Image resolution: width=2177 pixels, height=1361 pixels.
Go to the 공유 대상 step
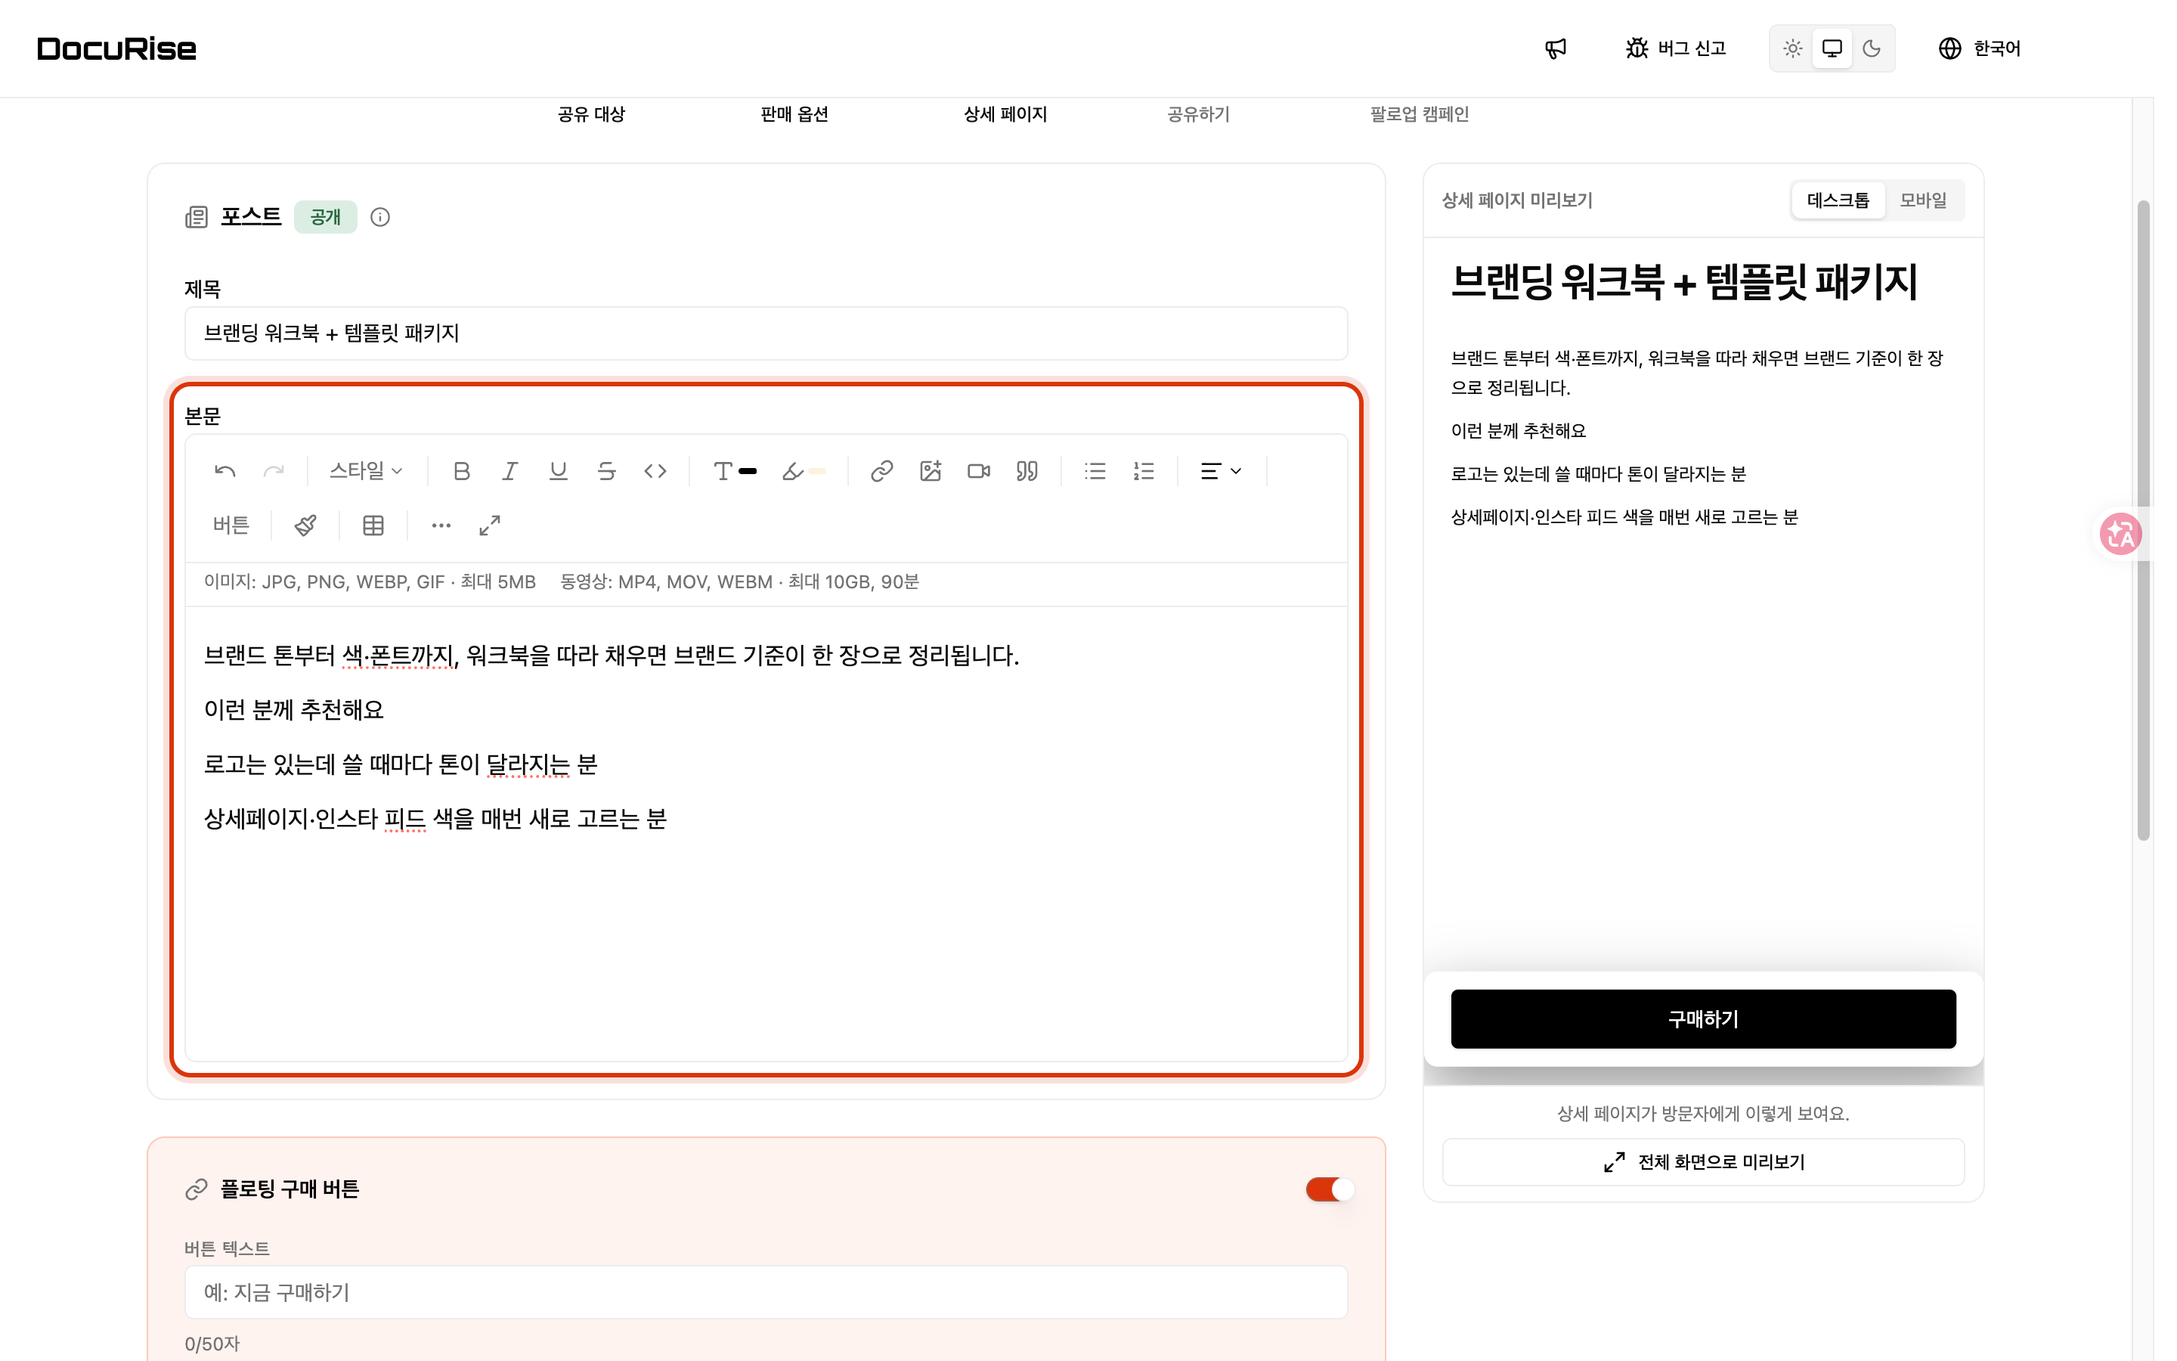[591, 114]
